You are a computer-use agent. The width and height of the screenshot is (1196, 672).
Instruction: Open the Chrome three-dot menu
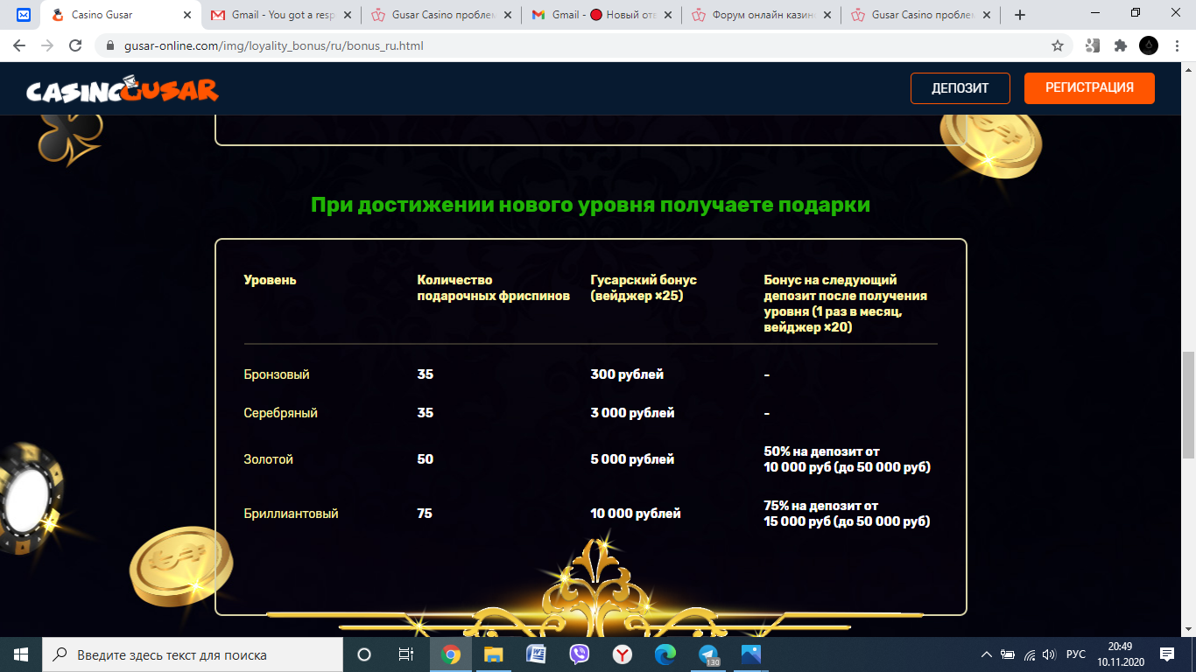(1176, 45)
